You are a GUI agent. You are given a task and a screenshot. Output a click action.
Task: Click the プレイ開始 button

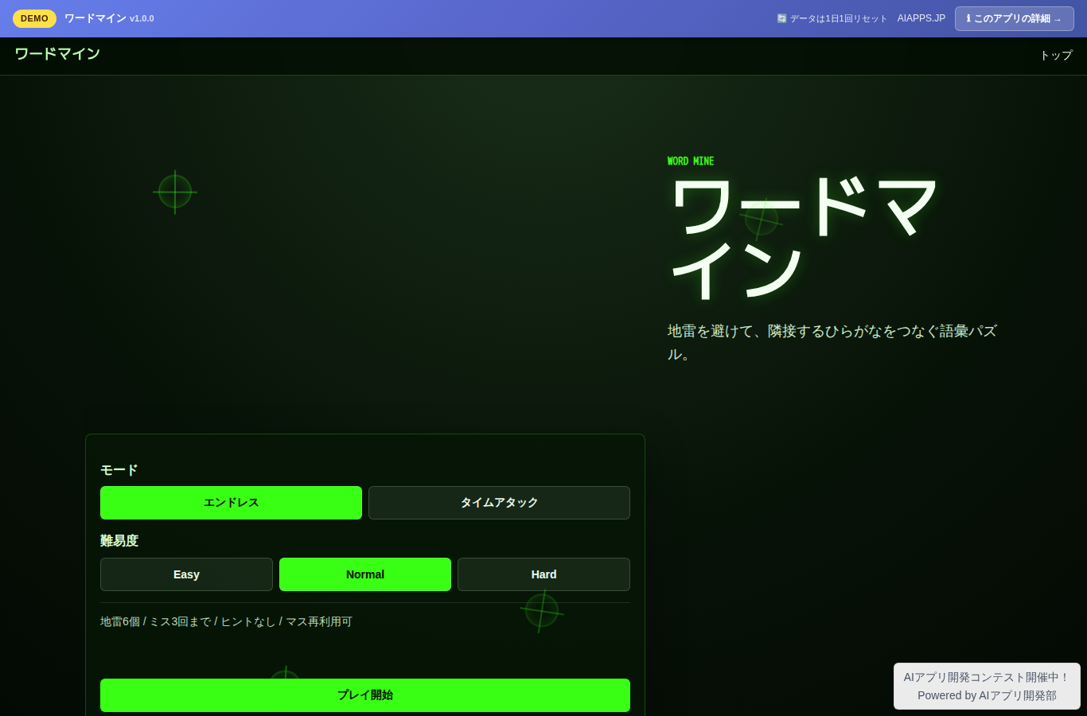[x=365, y=695]
